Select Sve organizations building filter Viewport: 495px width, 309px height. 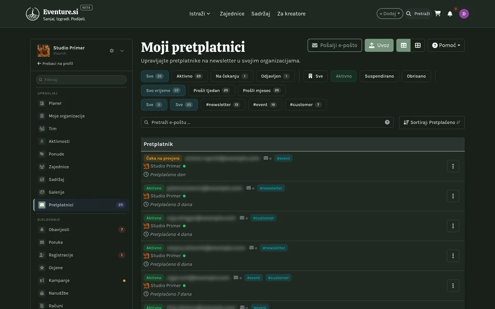point(316,76)
